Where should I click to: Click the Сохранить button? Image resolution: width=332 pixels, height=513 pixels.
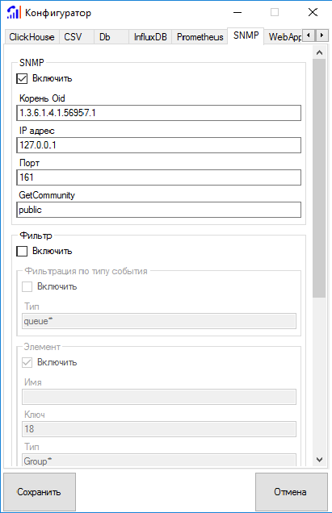(40, 492)
